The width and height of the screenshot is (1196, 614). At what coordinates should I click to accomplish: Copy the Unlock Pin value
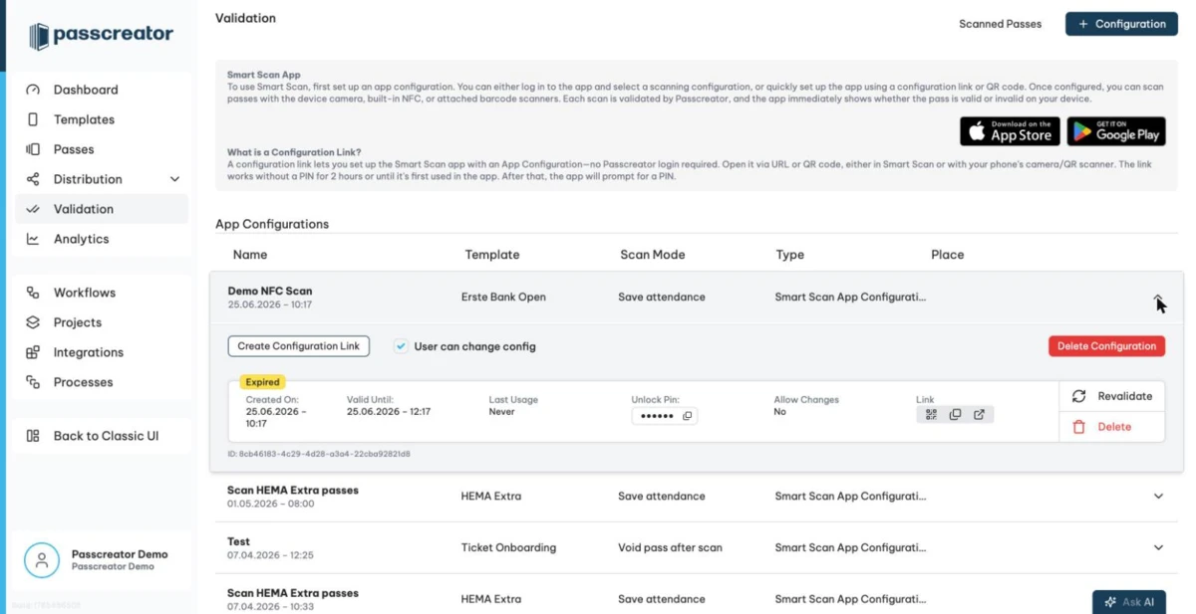click(687, 416)
